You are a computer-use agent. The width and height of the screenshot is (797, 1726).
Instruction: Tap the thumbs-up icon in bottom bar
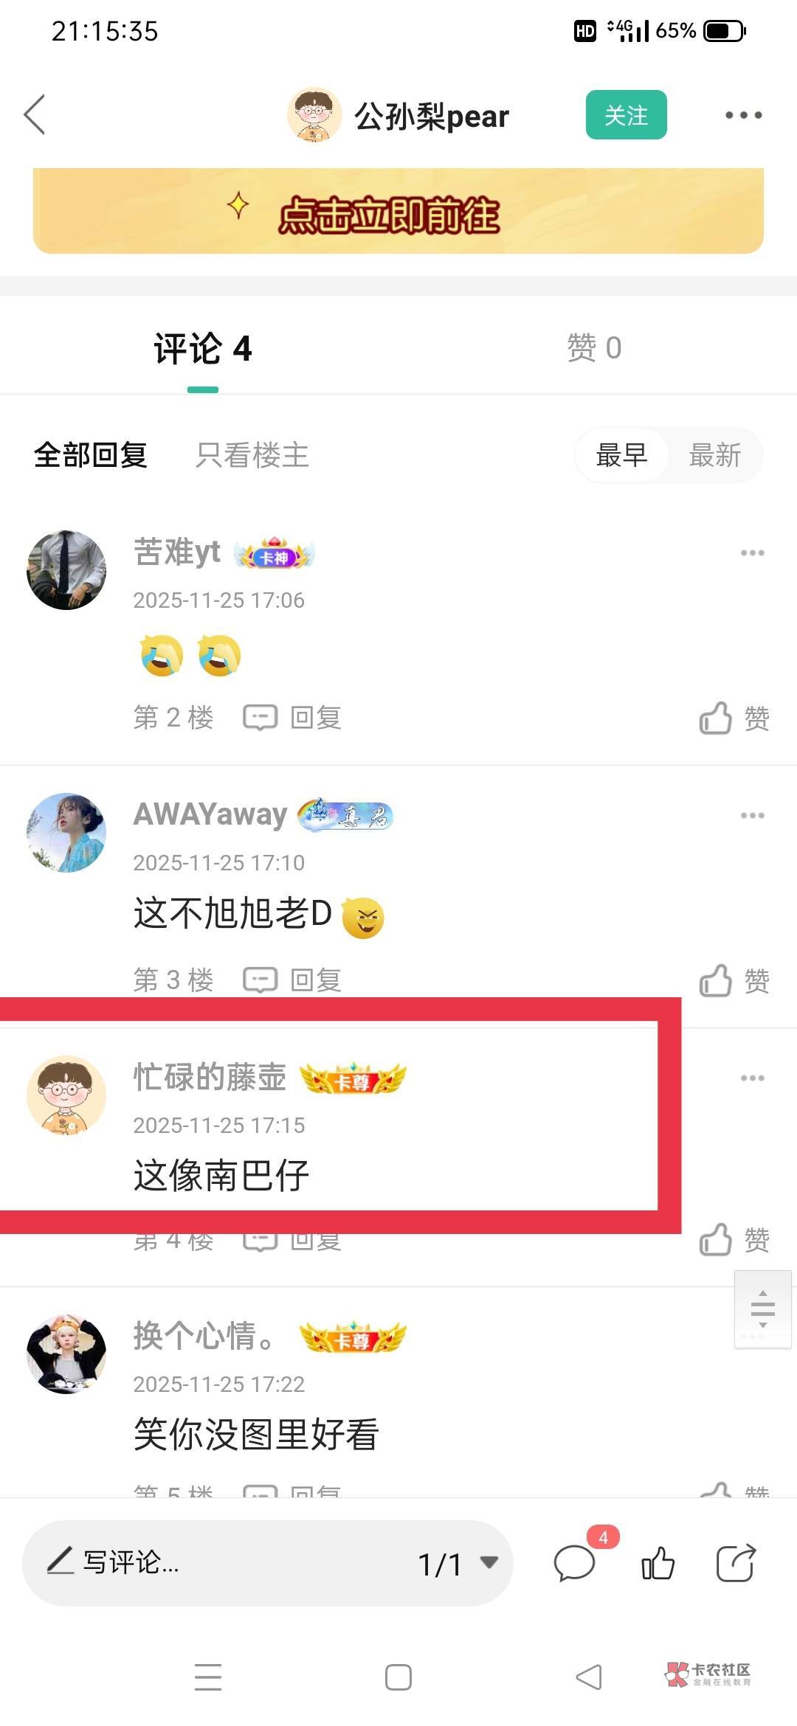coord(658,1563)
